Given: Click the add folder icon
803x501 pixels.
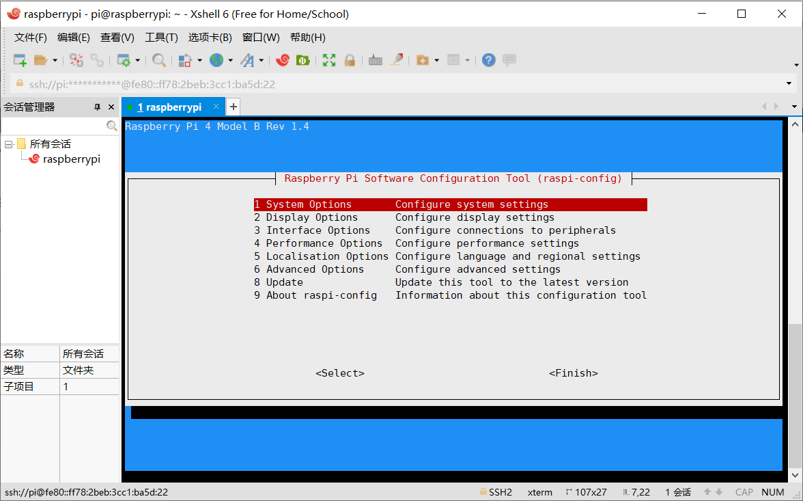Looking at the screenshot, I should click(x=423, y=60).
